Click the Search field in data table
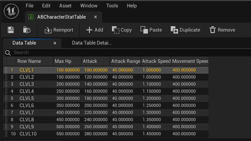Screen dimensions: 251x141 pyautogui.click(x=128, y=53)
